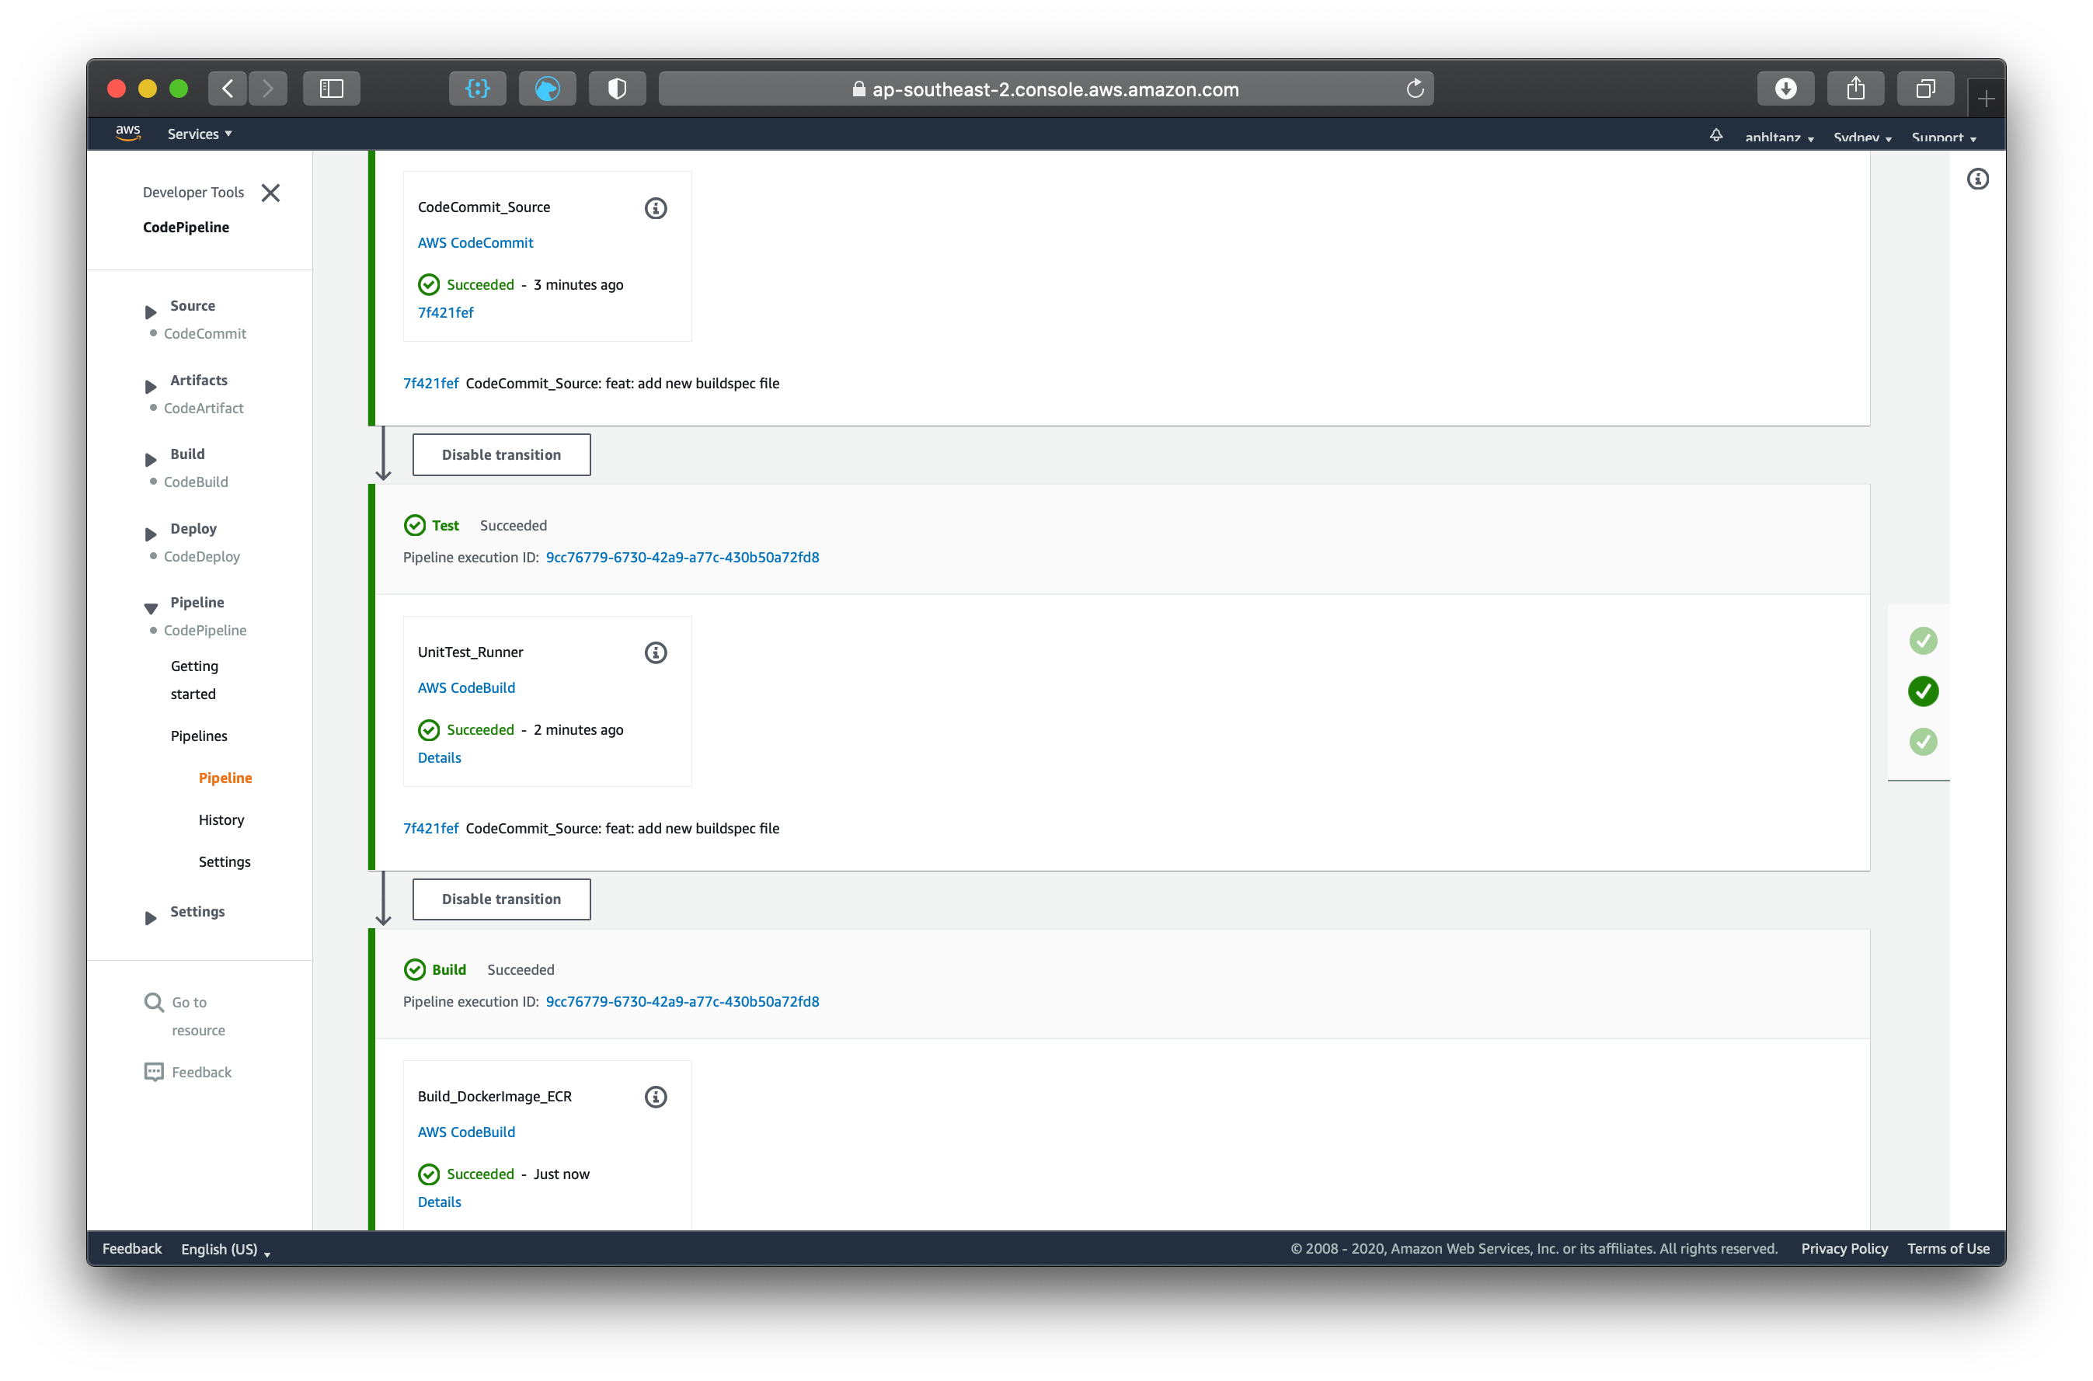
Task: Open Build stage execution ID link
Action: 683,1001
